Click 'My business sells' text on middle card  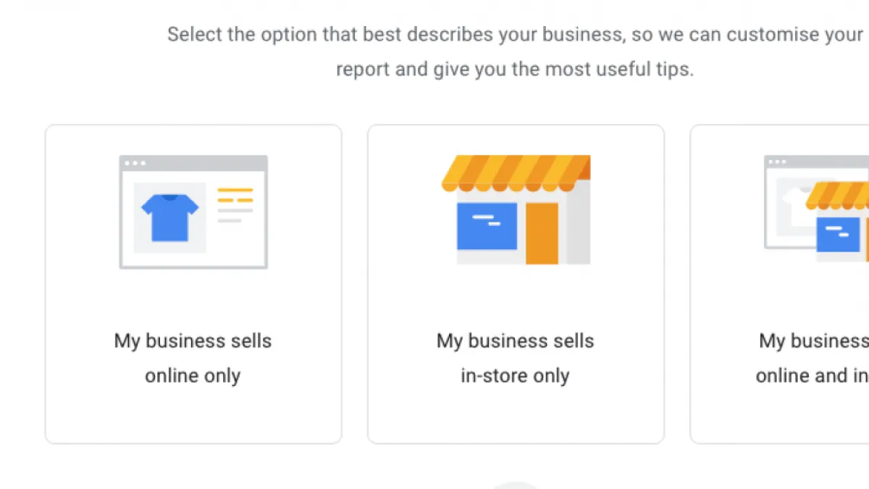coord(516,341)
